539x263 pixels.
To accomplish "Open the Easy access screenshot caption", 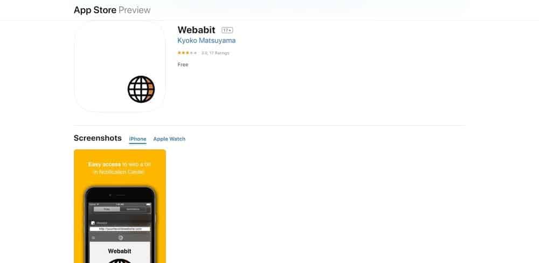I will click(x=120, y=168).
